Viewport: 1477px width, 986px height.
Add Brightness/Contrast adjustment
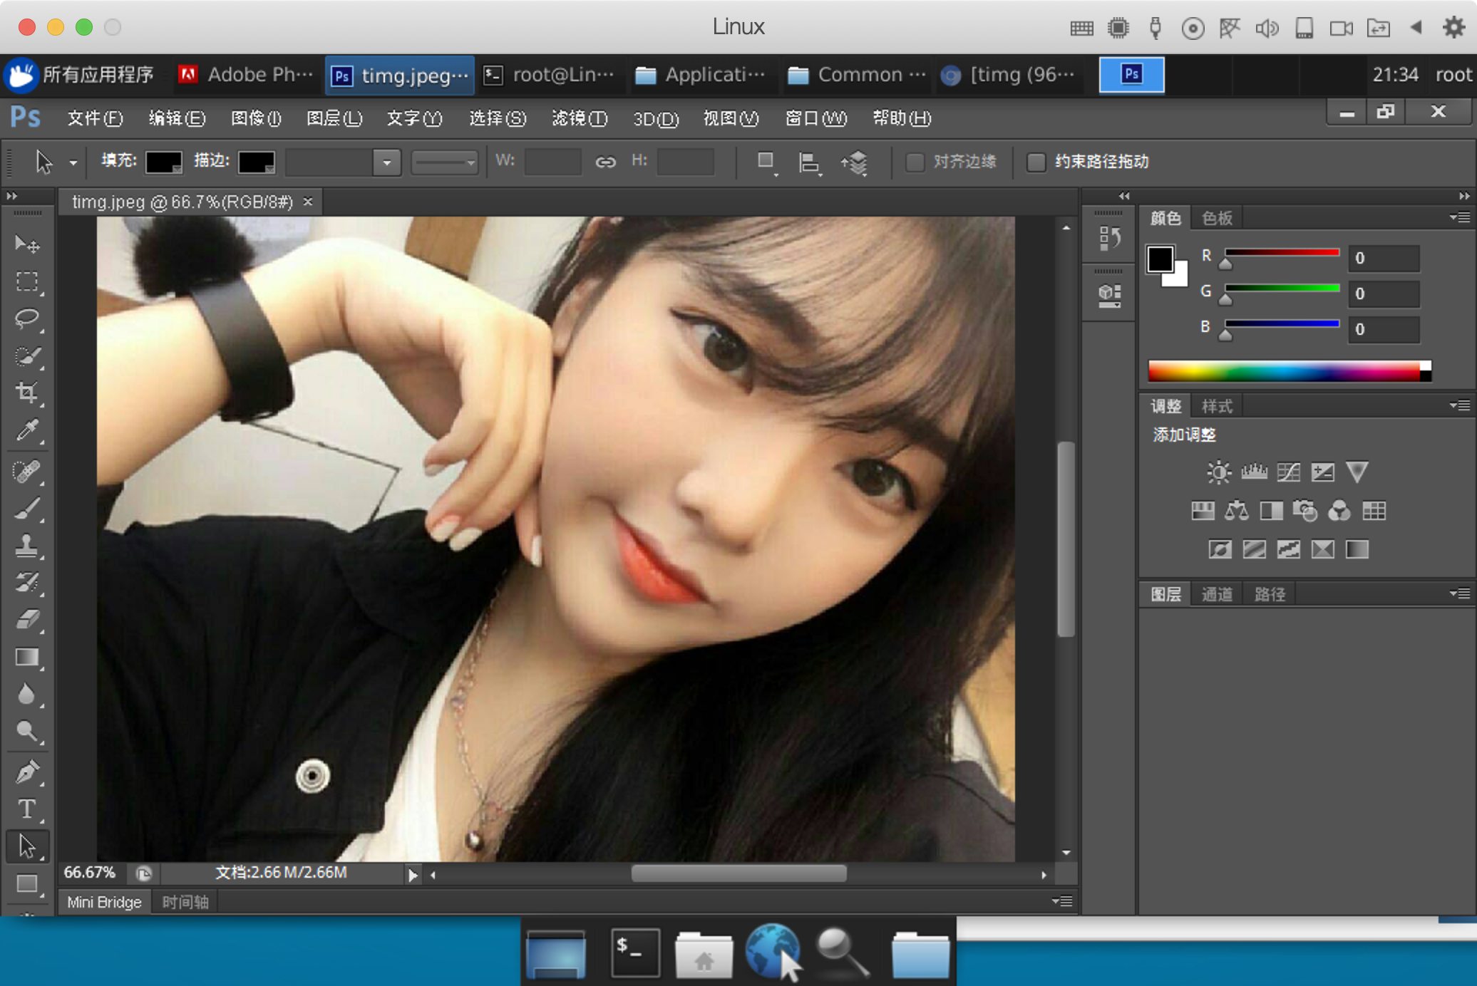[1219, 472]
